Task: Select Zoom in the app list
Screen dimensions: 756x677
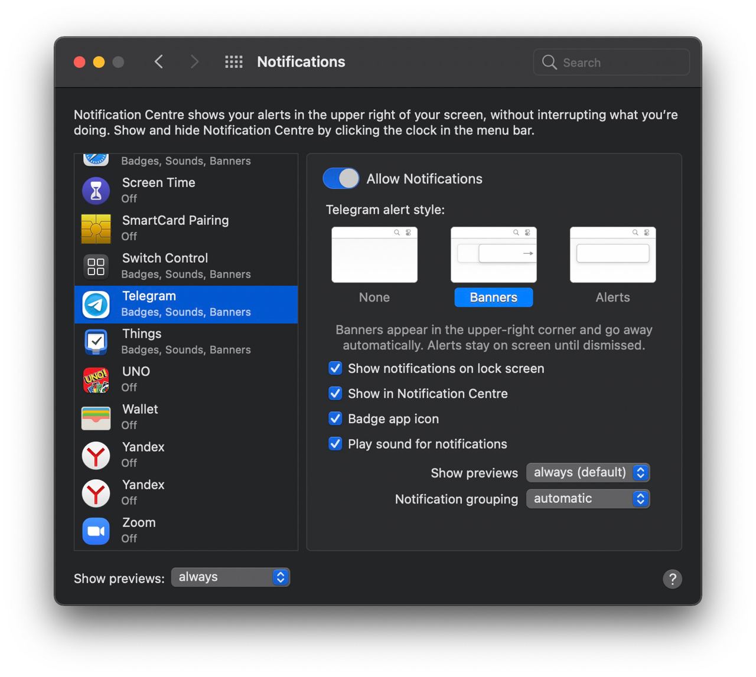Action: (186, 531)
